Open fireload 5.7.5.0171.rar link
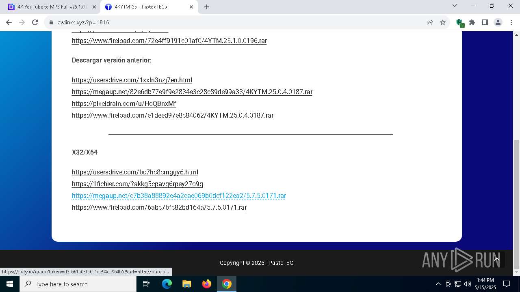Image resolution: width=520 pixels, height=292 pixels. 159,207
